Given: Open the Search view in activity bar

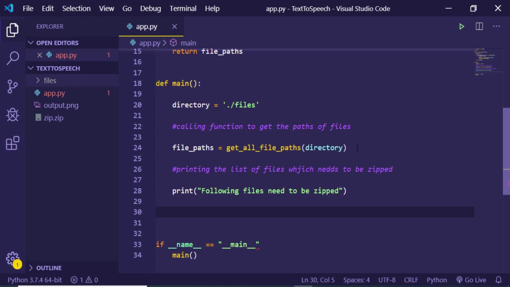Looking at the screenshot, I should [13, 58].
